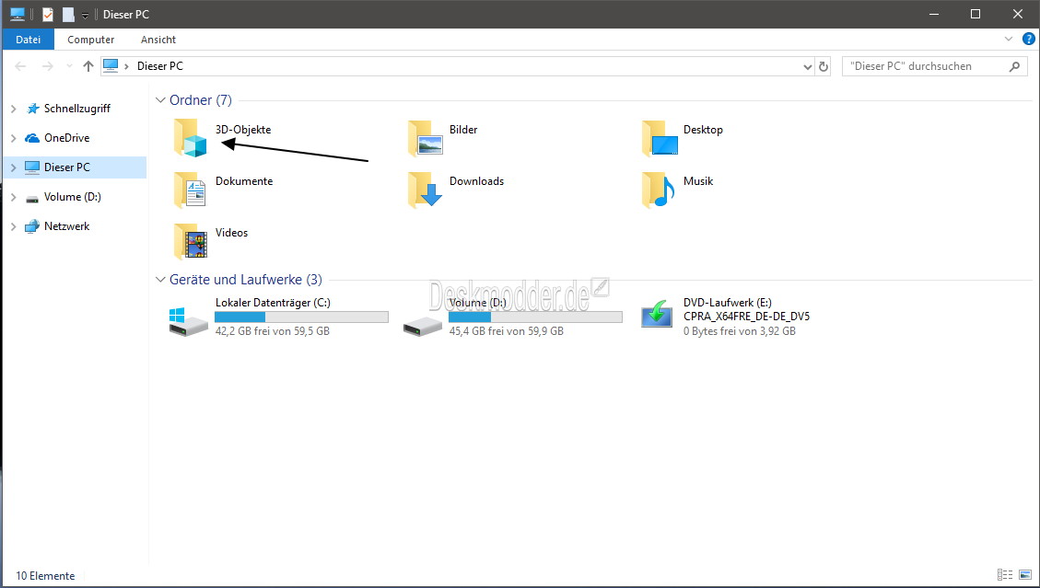Viewport: 1040px width, 588px height.
Task: Click the "Musik" folder label
Action: (697, 181)
